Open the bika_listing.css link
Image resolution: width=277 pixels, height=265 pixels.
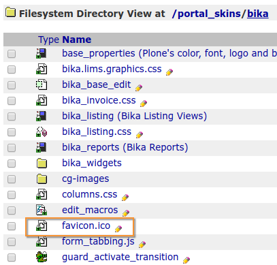coord(97,131)
